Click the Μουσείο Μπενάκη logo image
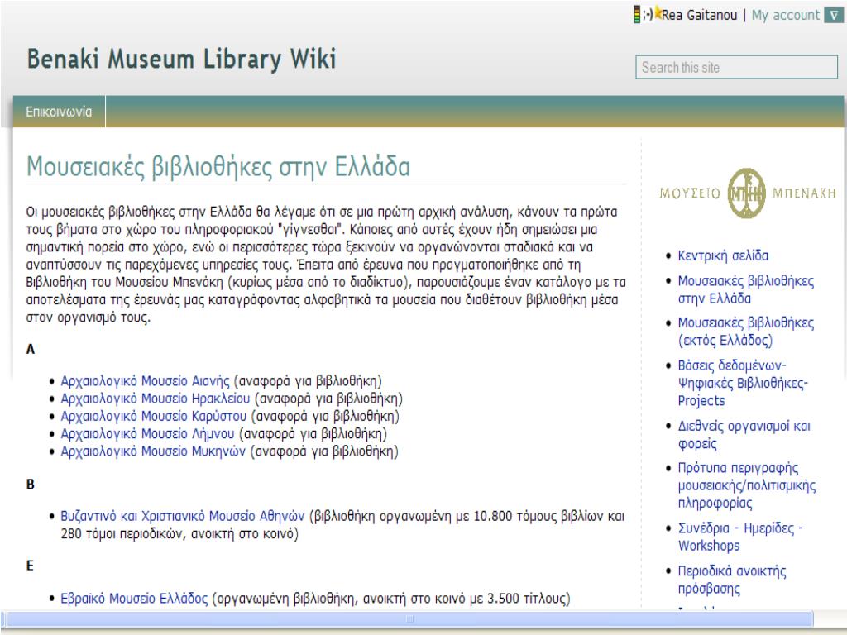847x635 pixels. (748, 193)
